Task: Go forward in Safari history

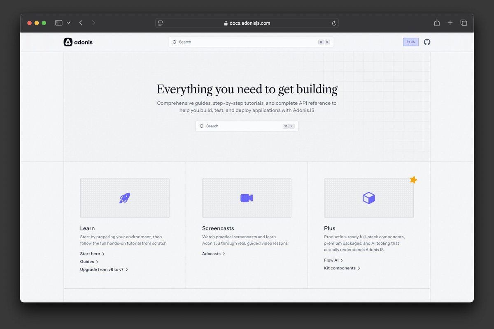Action: 93,23
